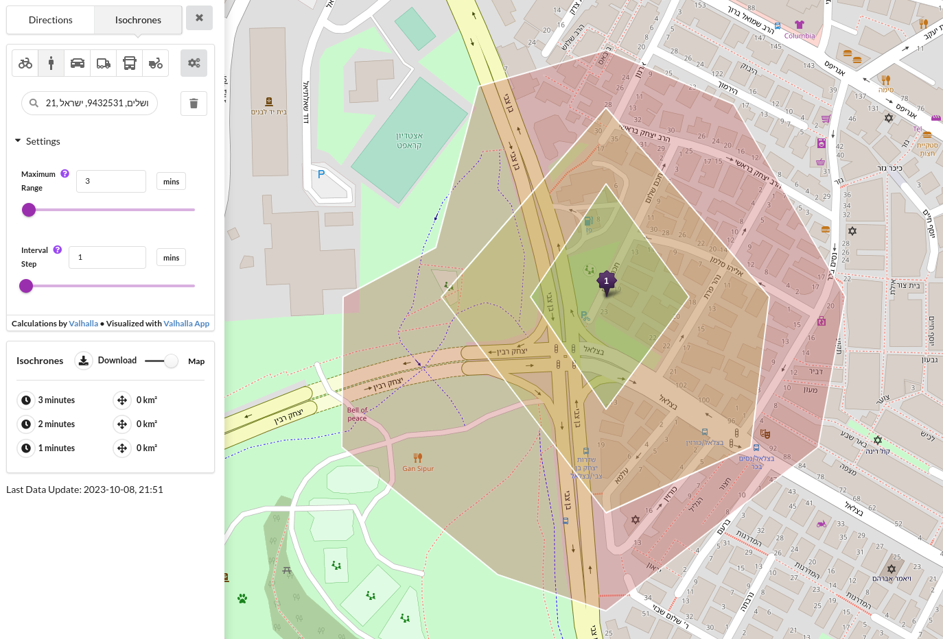943x639 pixels.
Task: Switch to the bus travel mode
Action: coord(129,62)
